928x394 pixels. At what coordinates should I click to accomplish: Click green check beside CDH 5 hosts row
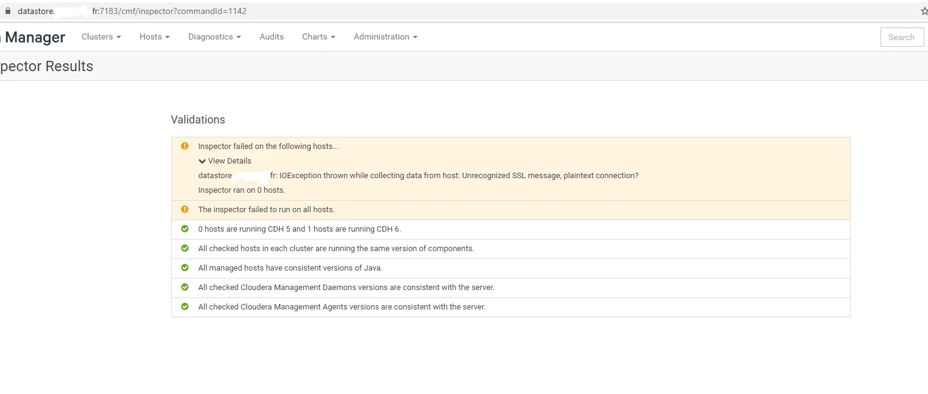click(x=185, y=229)
